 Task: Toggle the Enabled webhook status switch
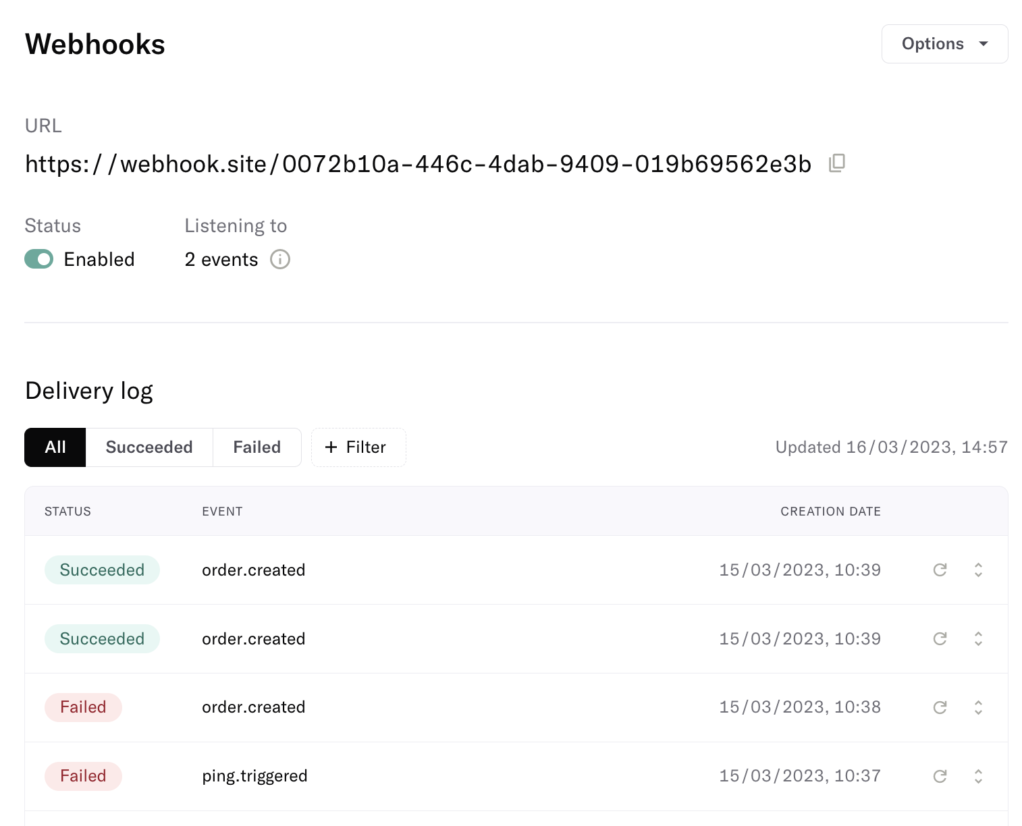click(x=39, y=259)
